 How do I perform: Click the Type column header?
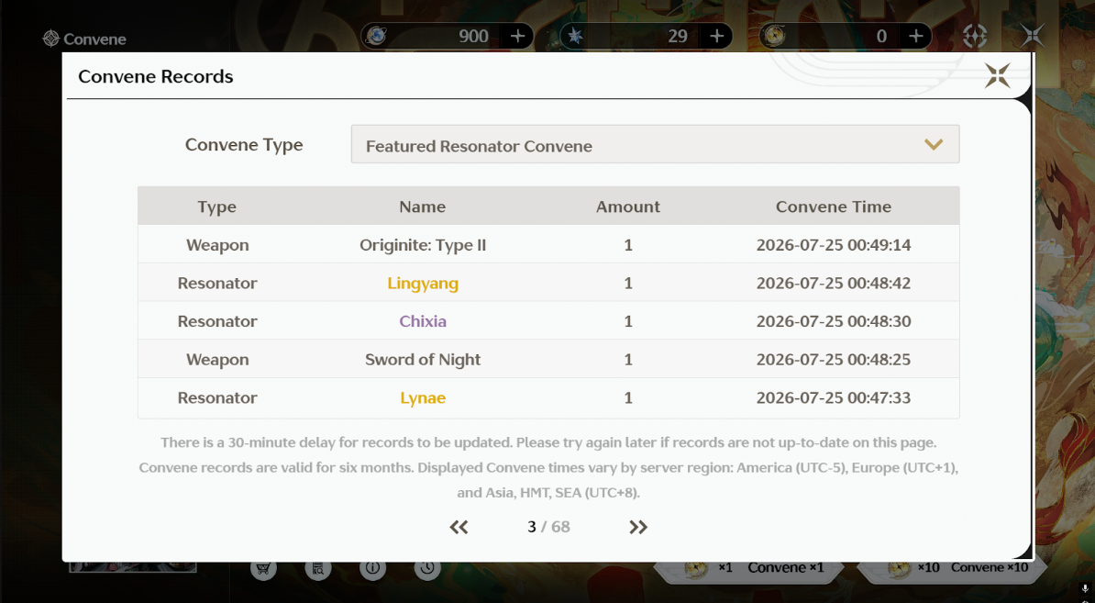click(217, 207)
